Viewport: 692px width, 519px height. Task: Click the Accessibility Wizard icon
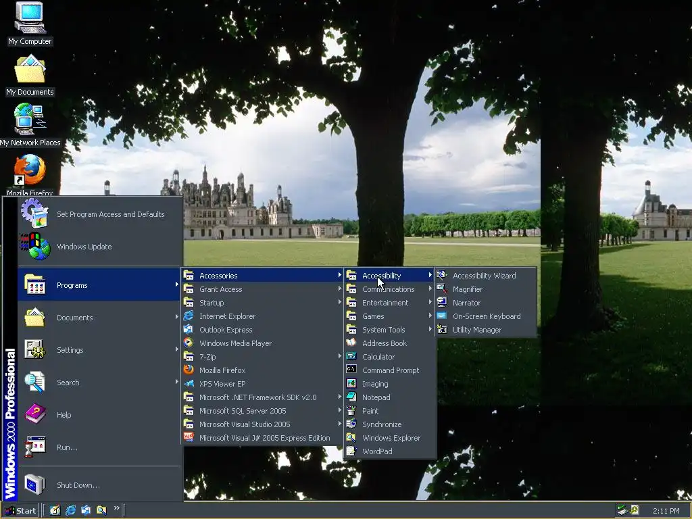[441, 276]
